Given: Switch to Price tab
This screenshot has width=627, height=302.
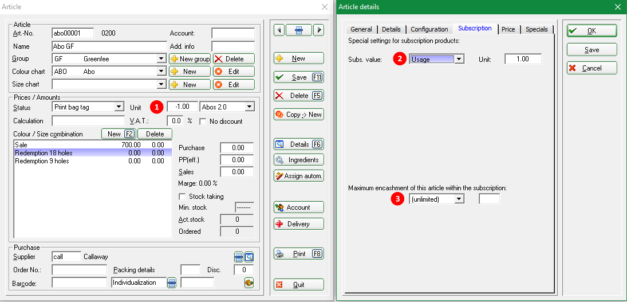Looking at the screenshot, I should (x=508, y=29).
